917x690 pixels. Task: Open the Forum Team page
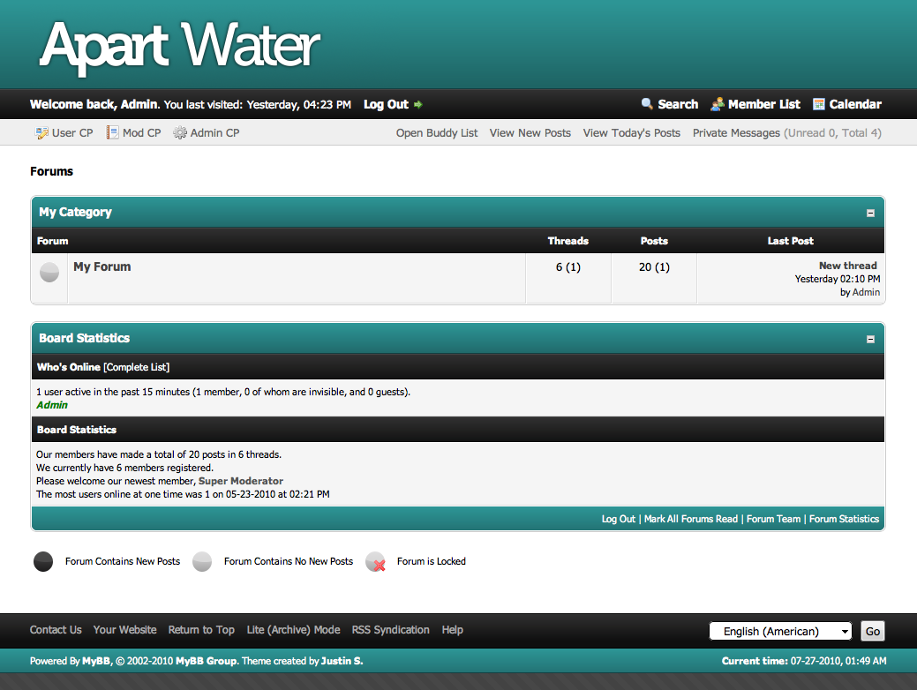pyautogui.click(x=773, y=519)
